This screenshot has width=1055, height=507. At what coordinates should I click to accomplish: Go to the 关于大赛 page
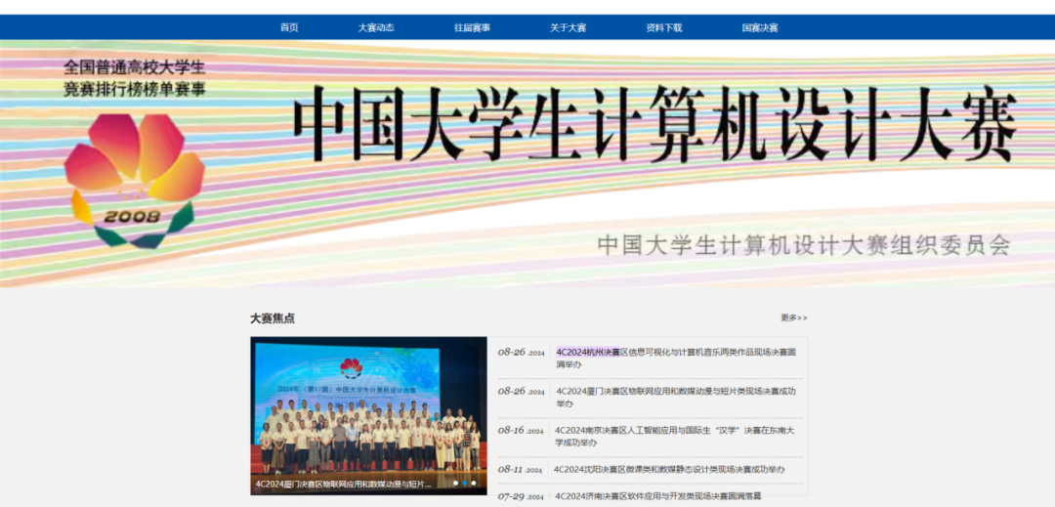[x=568, y=27]
